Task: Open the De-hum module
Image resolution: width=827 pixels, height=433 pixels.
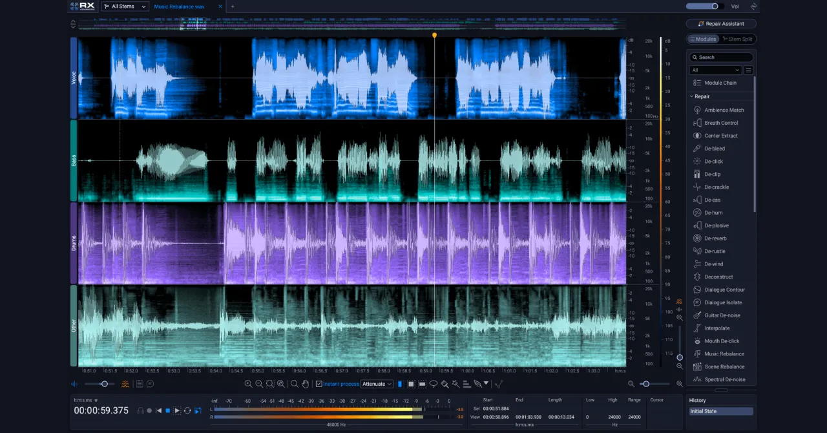Action: pos(713,213)
